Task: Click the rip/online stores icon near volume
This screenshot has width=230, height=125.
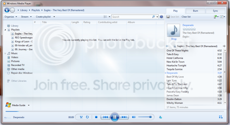Action: pos(160,117)
